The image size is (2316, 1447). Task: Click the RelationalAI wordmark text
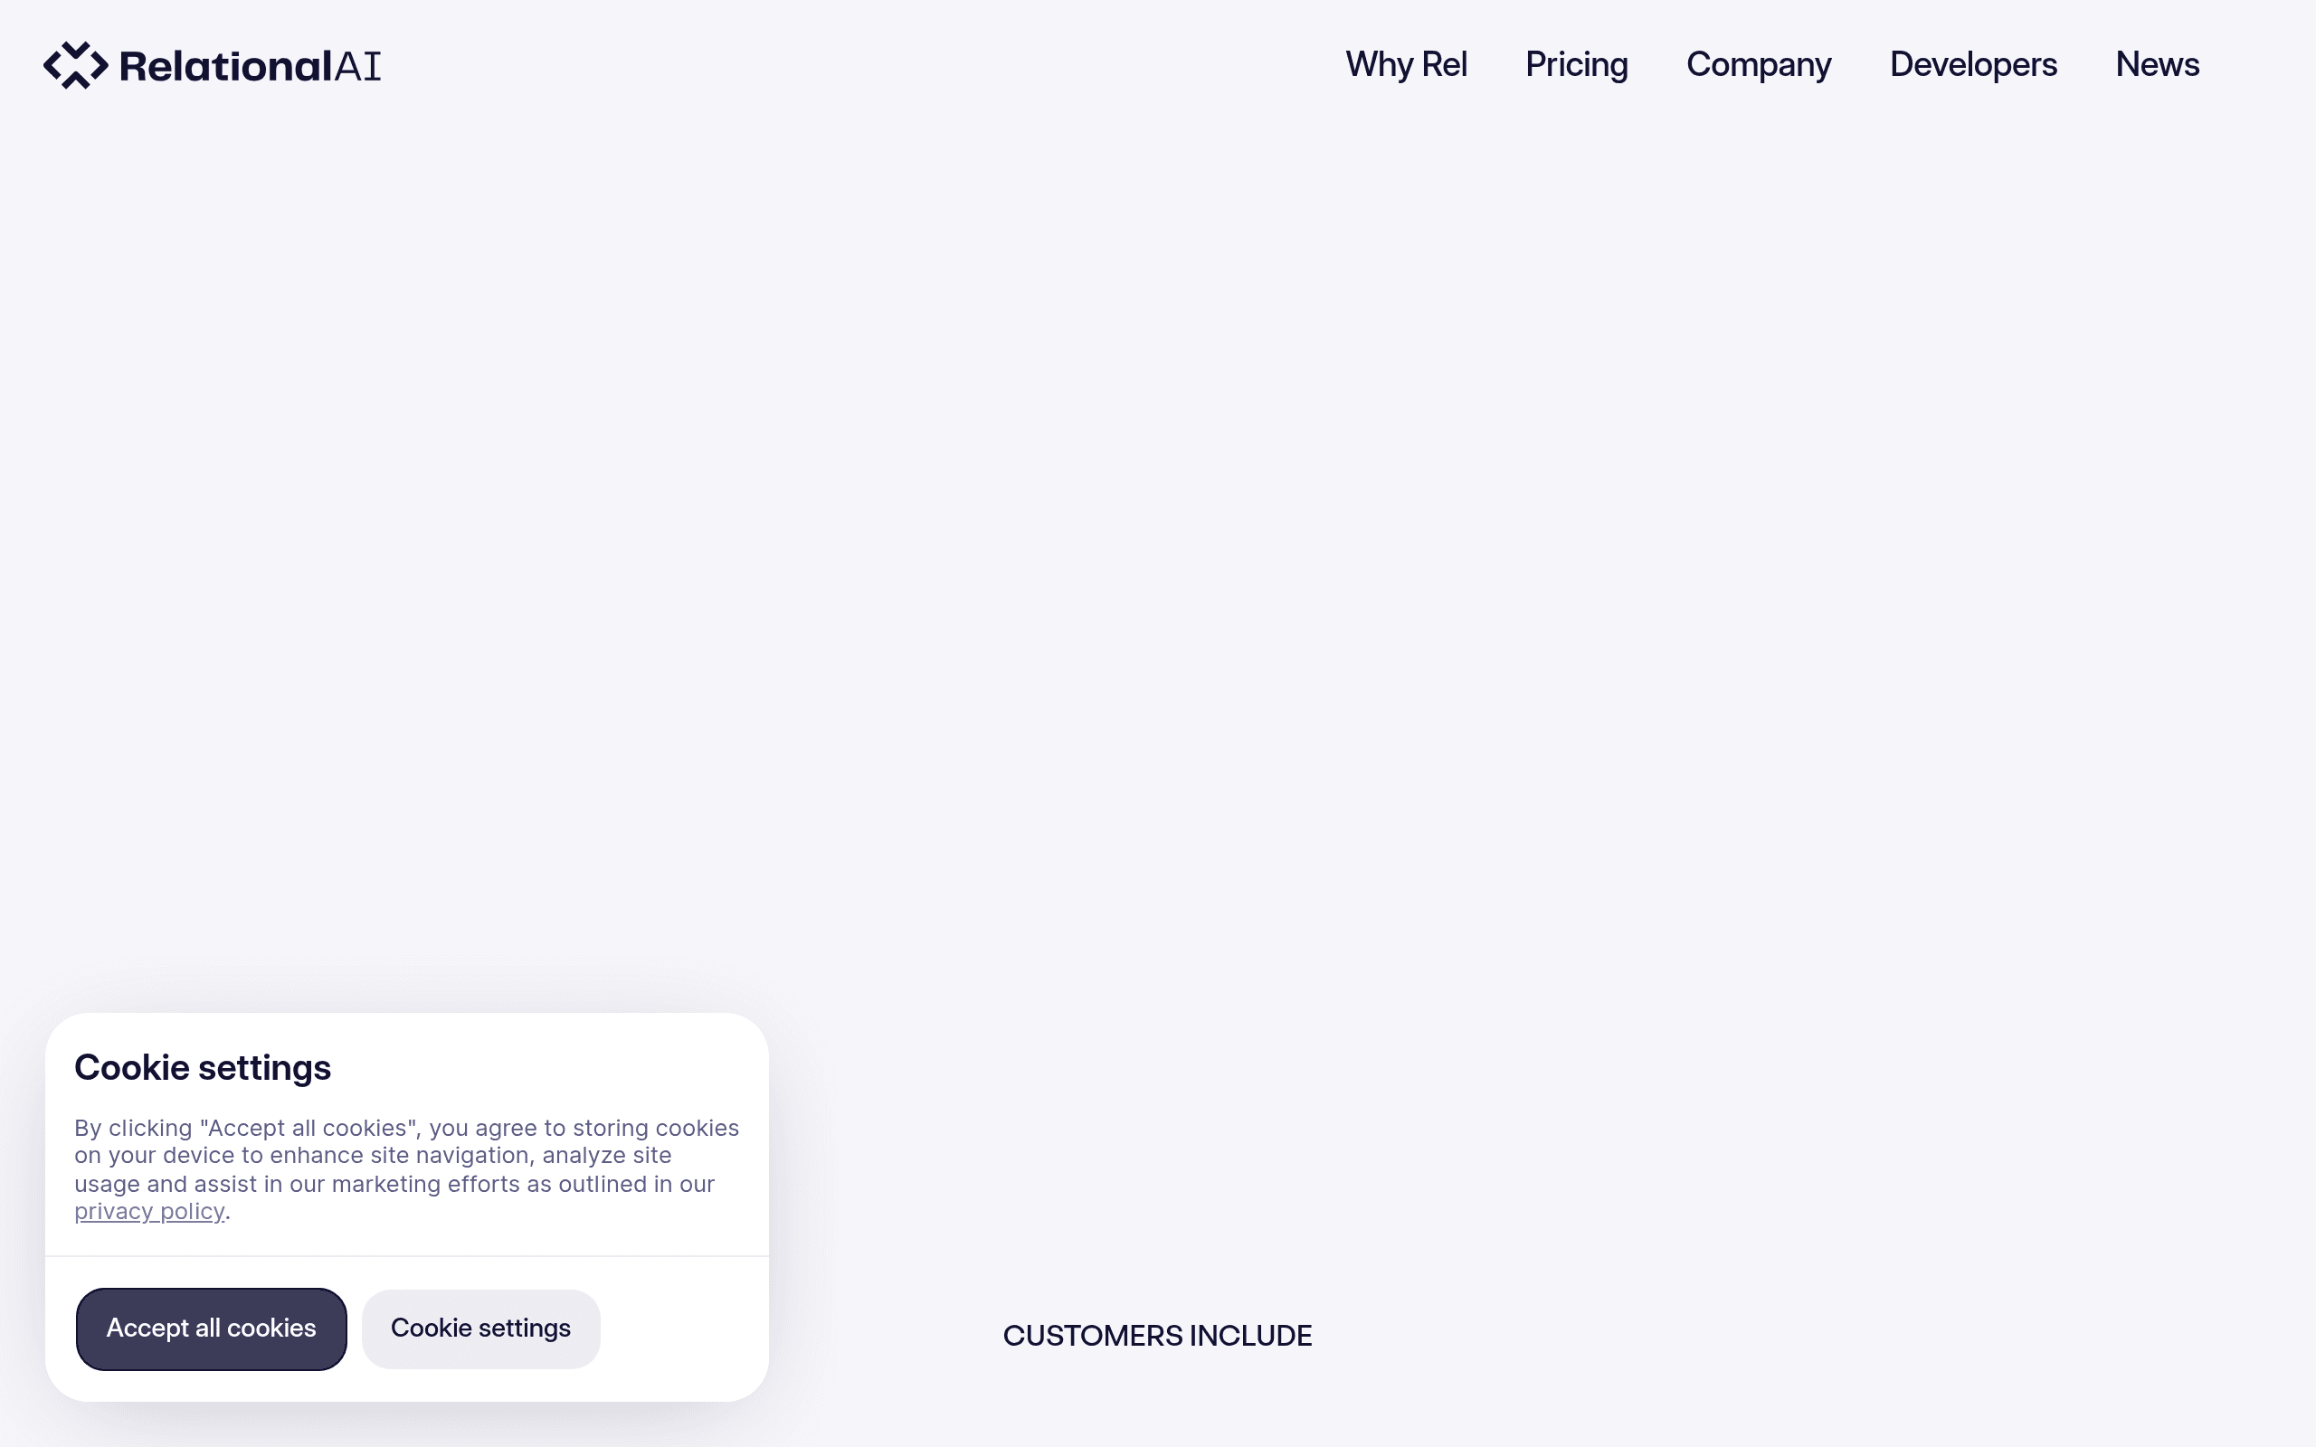point(250,66)
